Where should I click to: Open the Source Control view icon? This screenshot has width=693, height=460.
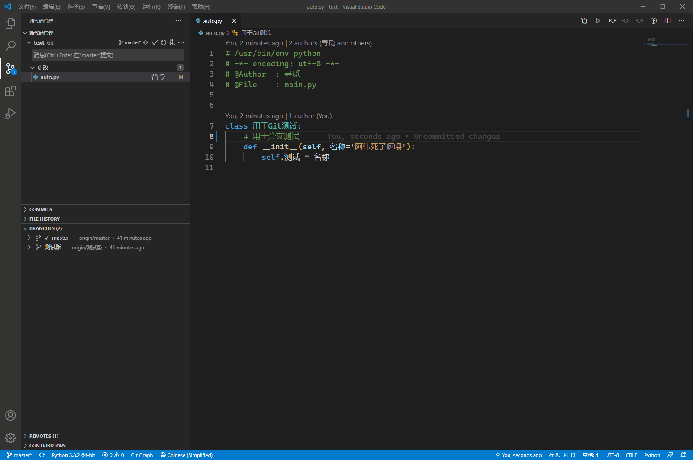click(10, 68)
